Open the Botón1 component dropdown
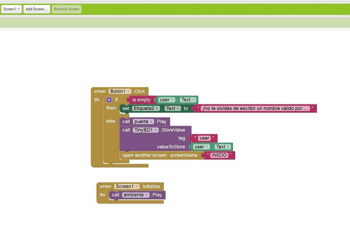The width and height of the screenshot is (350, 226). point(120,91)
